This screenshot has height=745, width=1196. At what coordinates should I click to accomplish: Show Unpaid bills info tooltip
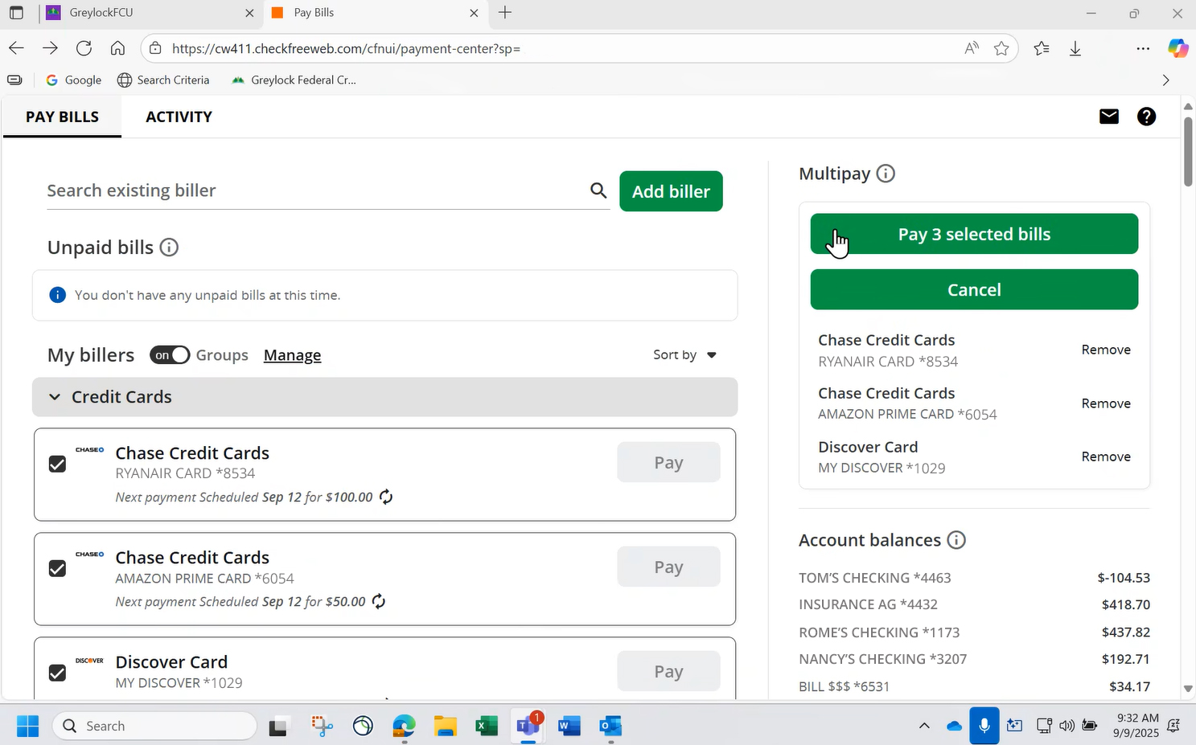pyautogui.click(x=169, y=248)
